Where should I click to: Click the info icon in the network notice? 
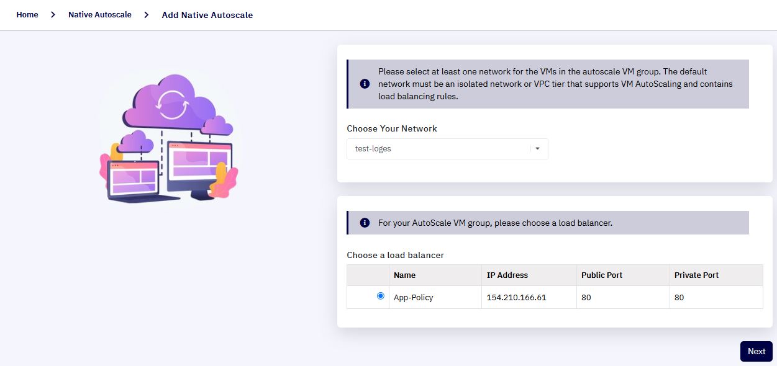coord(365,84)
